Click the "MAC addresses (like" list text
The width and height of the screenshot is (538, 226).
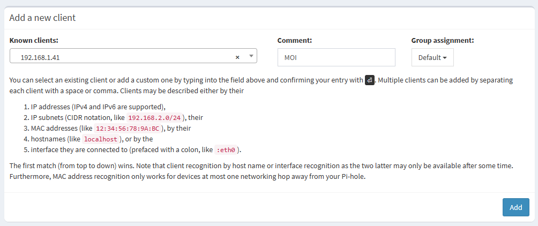tap(61, 128)
